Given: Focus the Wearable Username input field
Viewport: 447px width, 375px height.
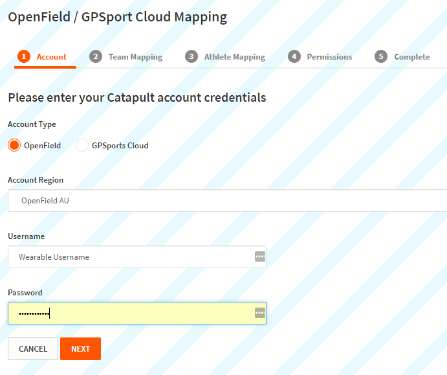Looking at the screenshot, I should [x=137, y=256].
